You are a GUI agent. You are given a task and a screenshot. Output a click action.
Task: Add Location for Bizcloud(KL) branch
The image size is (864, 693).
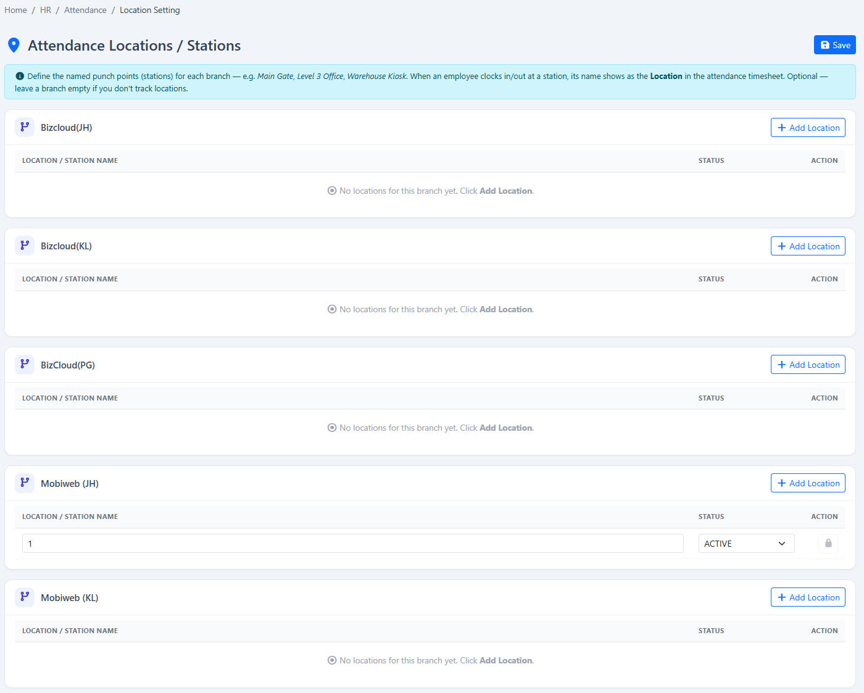[808, 246]
